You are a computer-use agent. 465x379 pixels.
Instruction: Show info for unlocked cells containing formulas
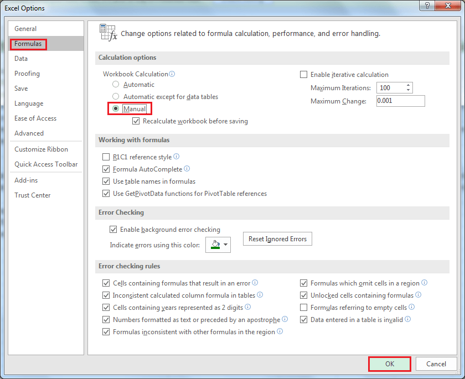tap(418, 295)
